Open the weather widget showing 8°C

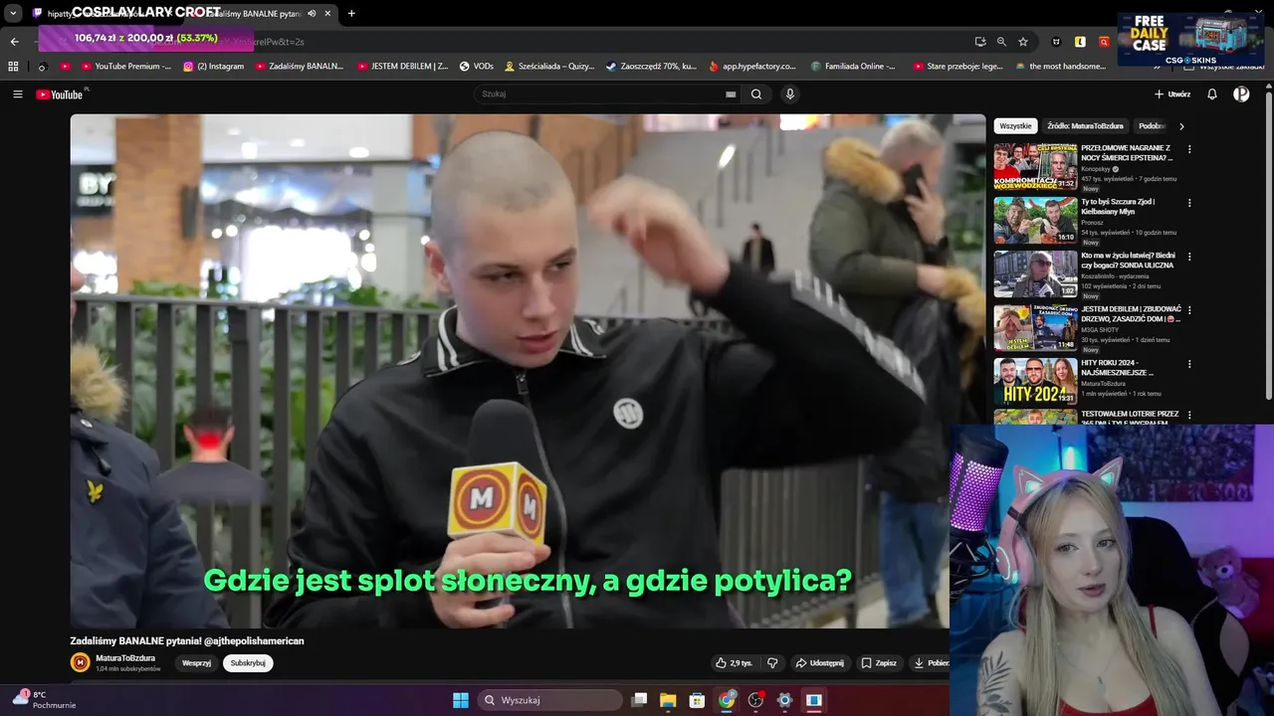click(44, 699)
